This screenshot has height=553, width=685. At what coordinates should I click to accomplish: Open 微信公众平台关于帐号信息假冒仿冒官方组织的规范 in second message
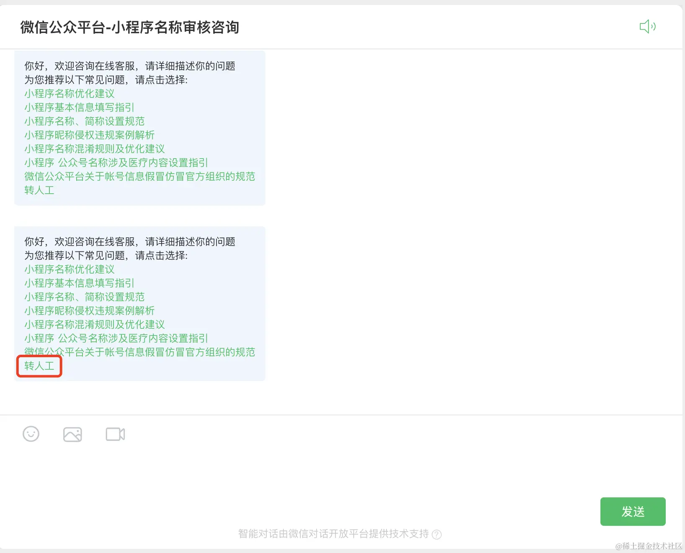(x=140, y=352)
